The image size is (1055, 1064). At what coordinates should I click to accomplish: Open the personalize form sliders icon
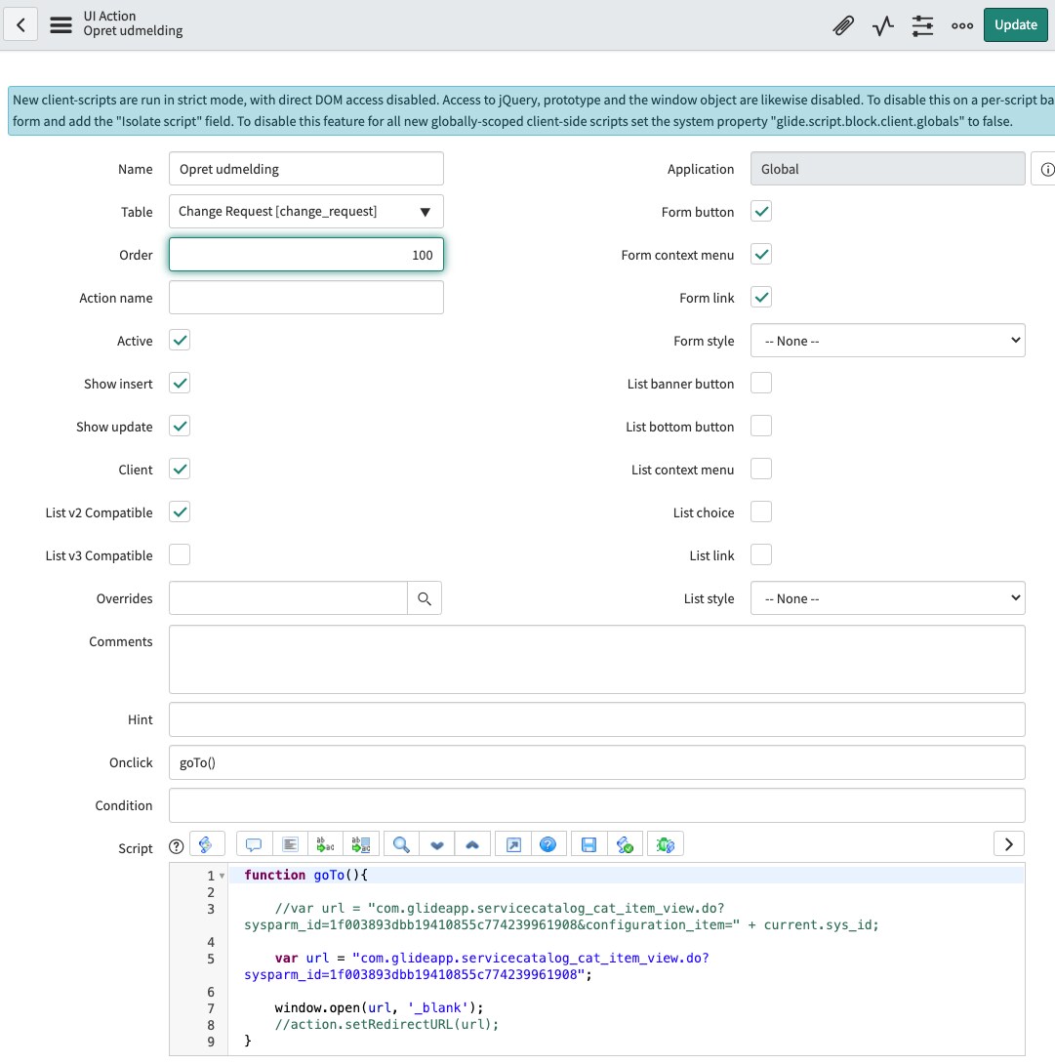click(x=922, y=25)
